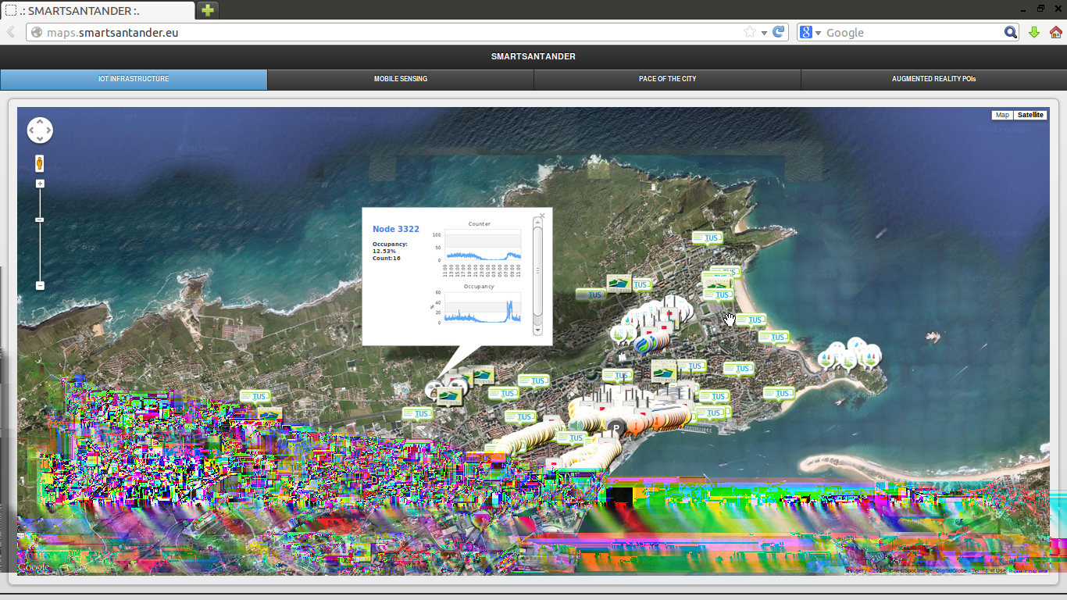The image size is (1067, 600).
Task: Click the hand cursor TUS marker by Sardinero beach
Action: click(750, 320)
